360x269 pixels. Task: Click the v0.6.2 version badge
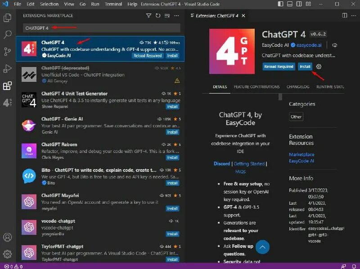318,34
